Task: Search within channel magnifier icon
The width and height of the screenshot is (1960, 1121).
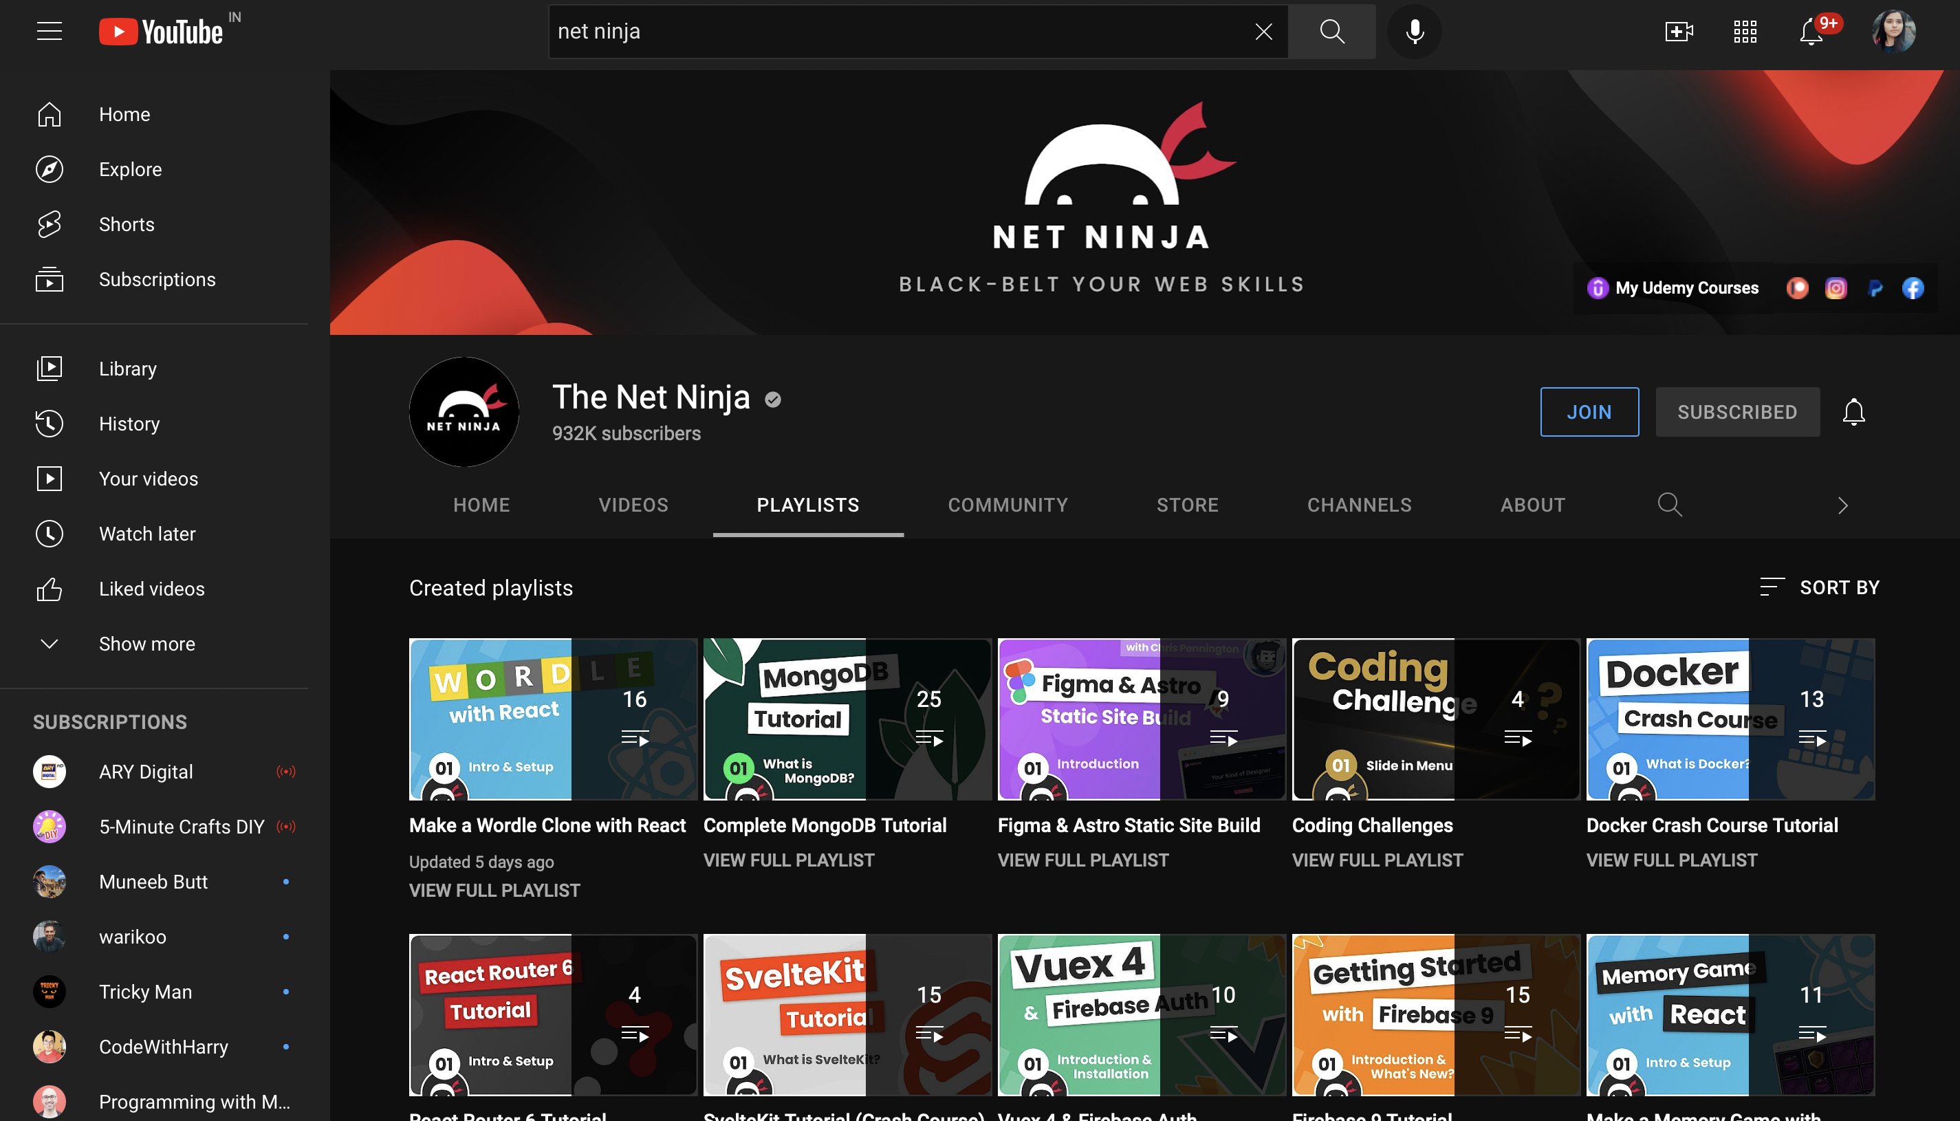Action: click(x=1669, y=505)
